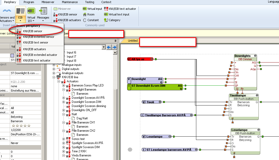This screenshot has height=160, width=279.
Task: Collapse the KNX/EIB line tree node
Action: tap(54, 77)
